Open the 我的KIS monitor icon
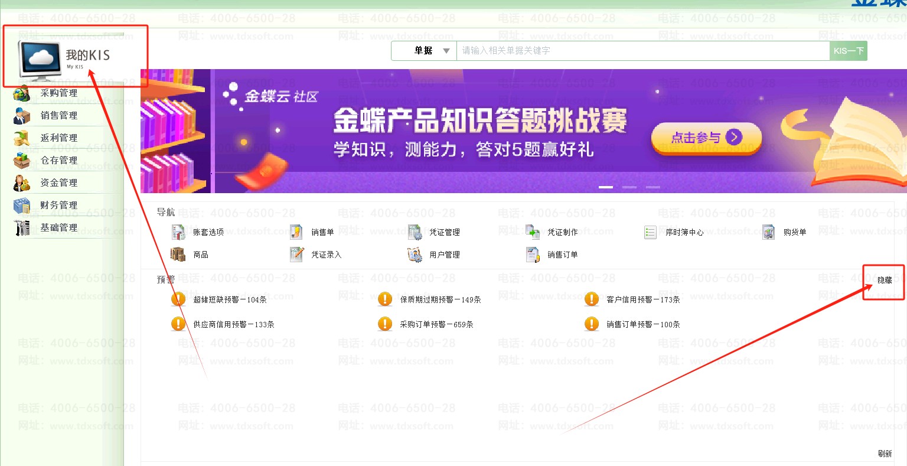The height and width of the screenshot is (466, 907). 39,60
